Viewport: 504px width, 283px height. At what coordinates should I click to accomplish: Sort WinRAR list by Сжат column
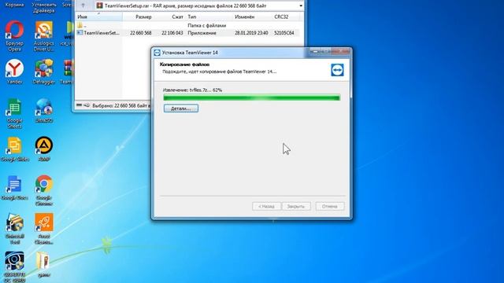click(170, 17)
